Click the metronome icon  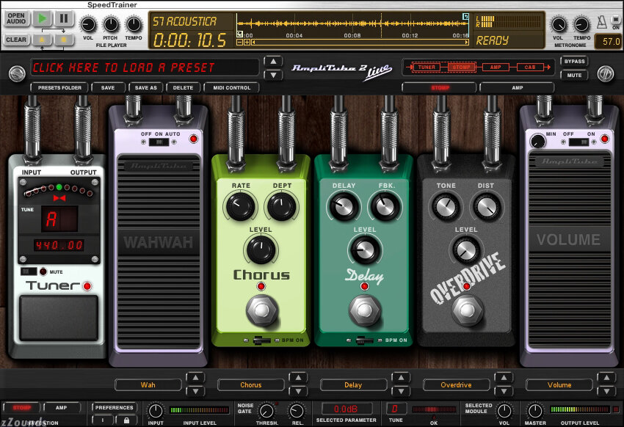click(x=601, y=22)
